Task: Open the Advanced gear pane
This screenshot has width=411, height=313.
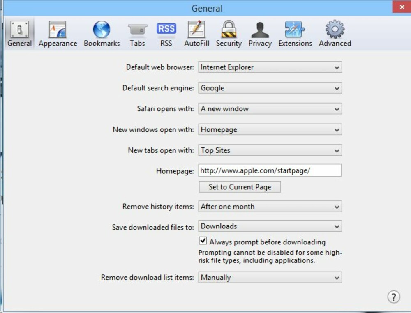Action: (x=335, y=34)
